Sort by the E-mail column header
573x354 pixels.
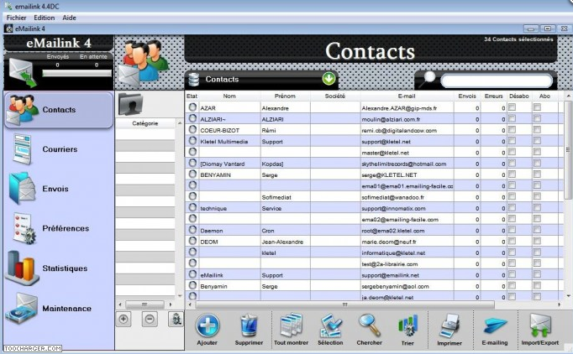pyautogui.click(x=407, y=96)
